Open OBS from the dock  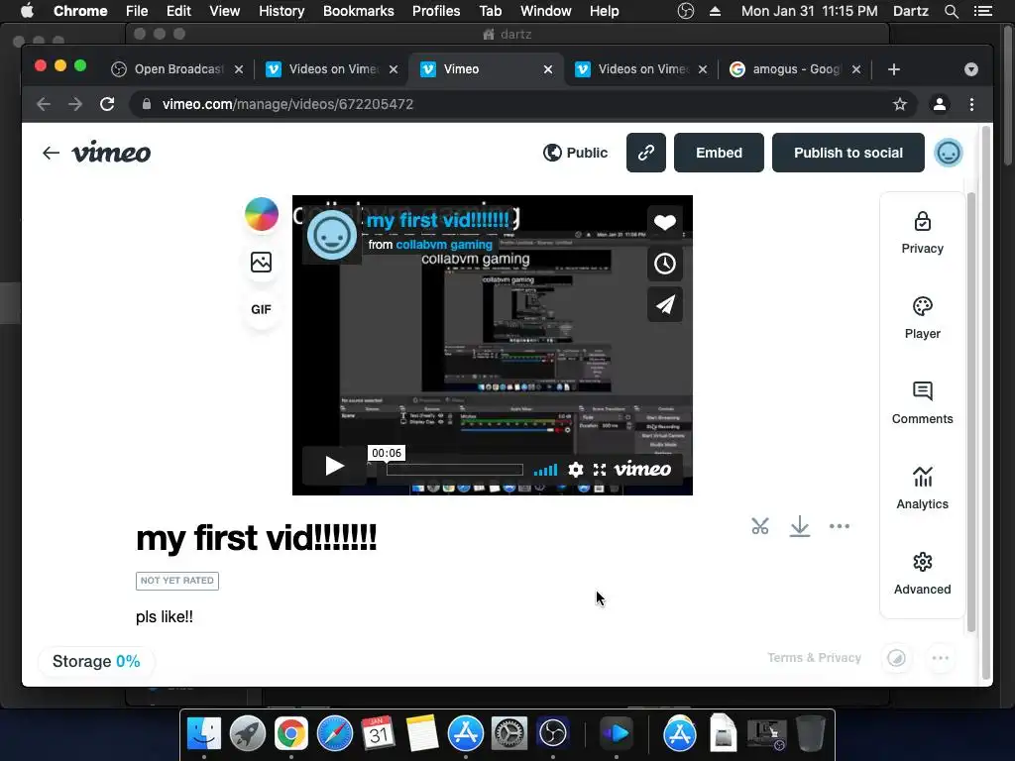click(552, 733)
